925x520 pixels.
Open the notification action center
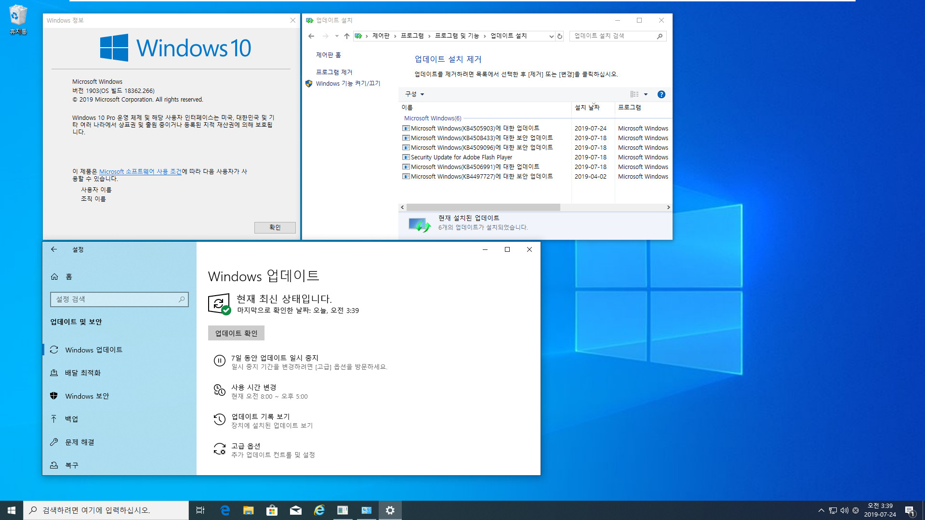click(x=910, y=510)
